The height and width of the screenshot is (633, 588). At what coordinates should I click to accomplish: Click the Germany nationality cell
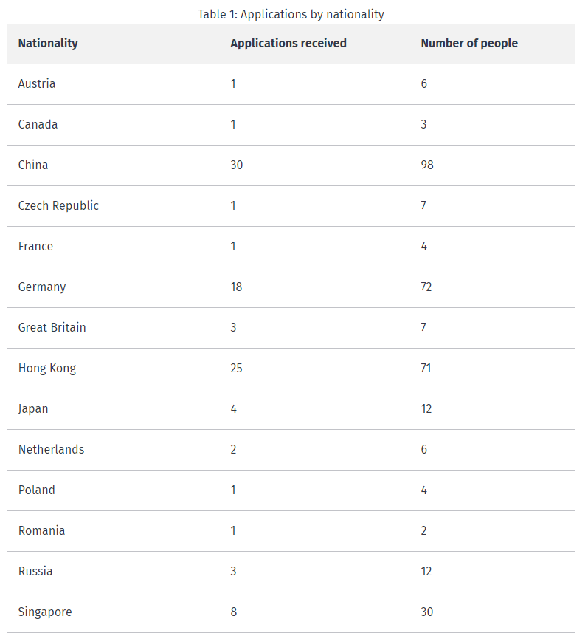coord(42,287)
